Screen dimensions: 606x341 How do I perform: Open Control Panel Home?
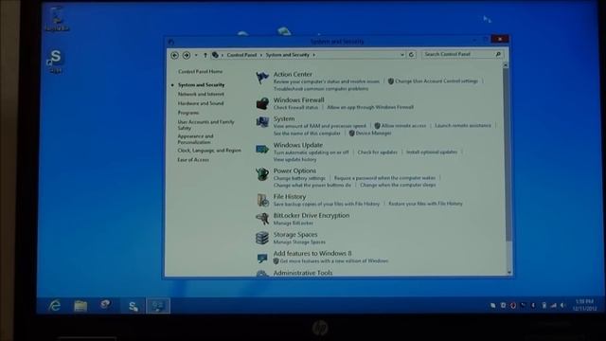click(200, 72)
